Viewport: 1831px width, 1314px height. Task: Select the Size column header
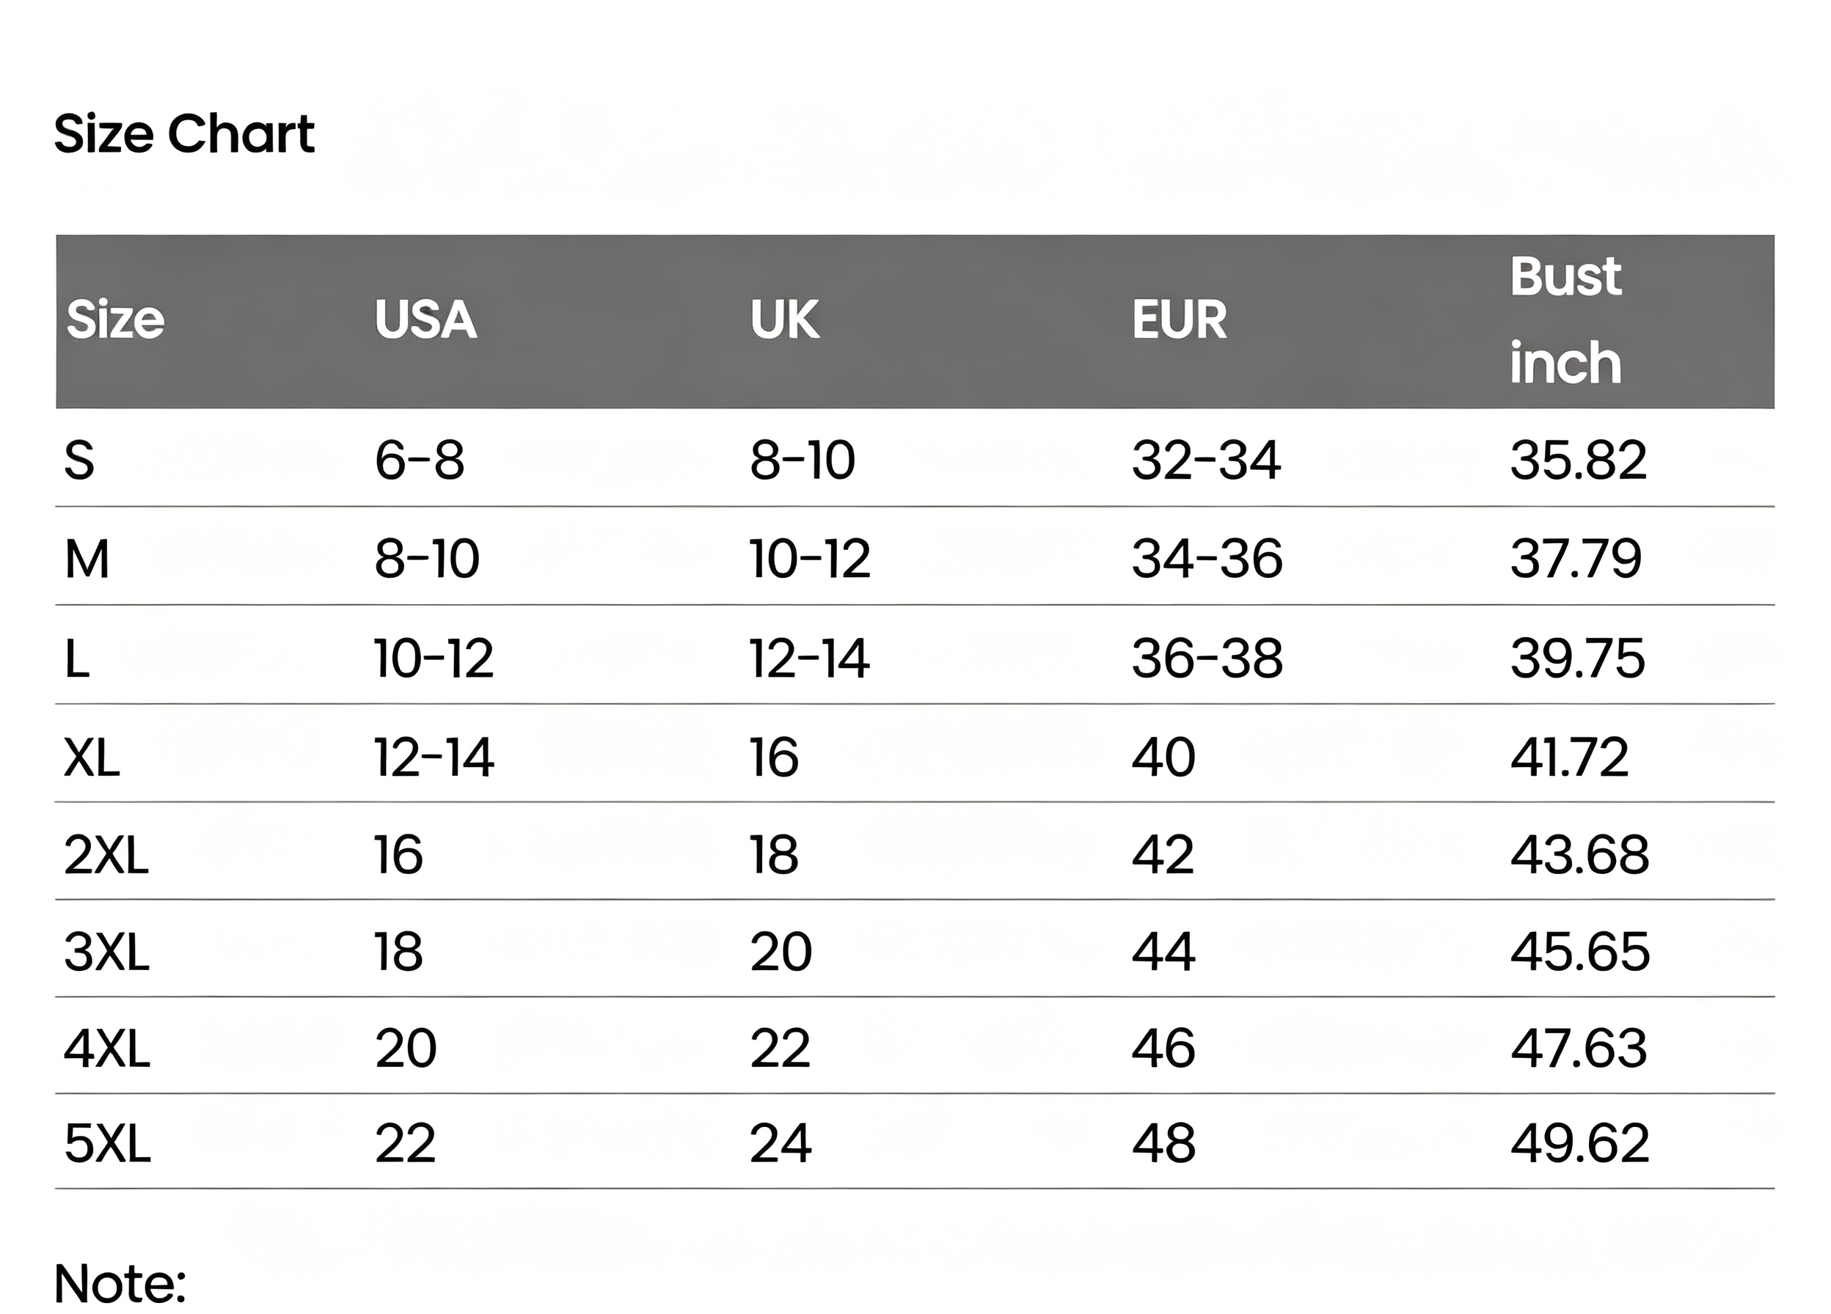(x=115, y=319)
